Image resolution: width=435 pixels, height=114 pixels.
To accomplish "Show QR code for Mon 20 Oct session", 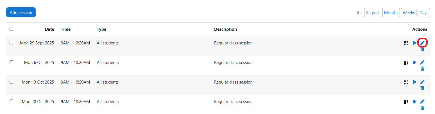I will click(x=406, y=102).
